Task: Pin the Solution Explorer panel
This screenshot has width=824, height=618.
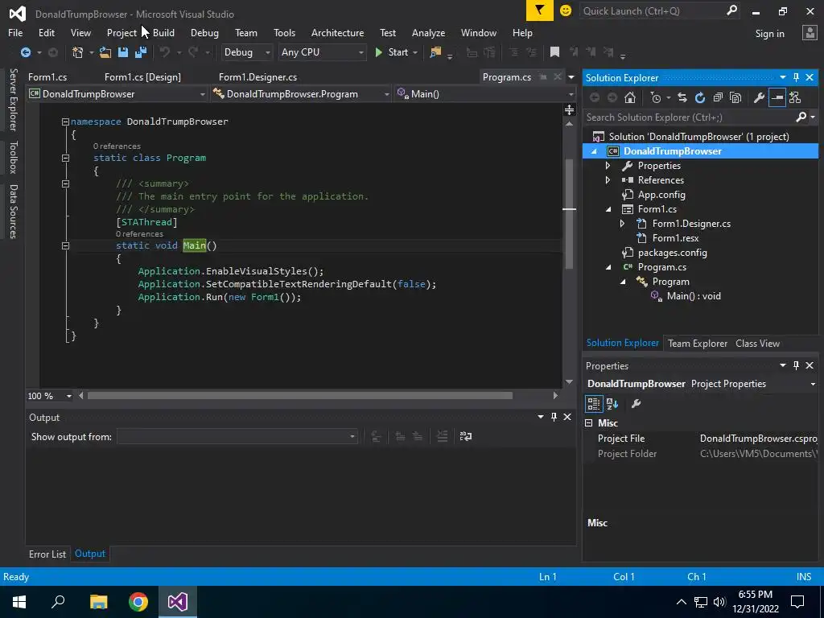Action: [796, 77]
